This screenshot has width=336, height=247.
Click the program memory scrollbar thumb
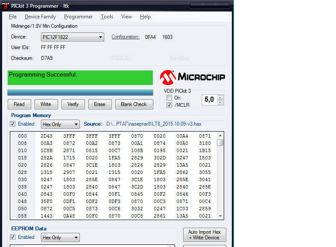tap(220, 143)
